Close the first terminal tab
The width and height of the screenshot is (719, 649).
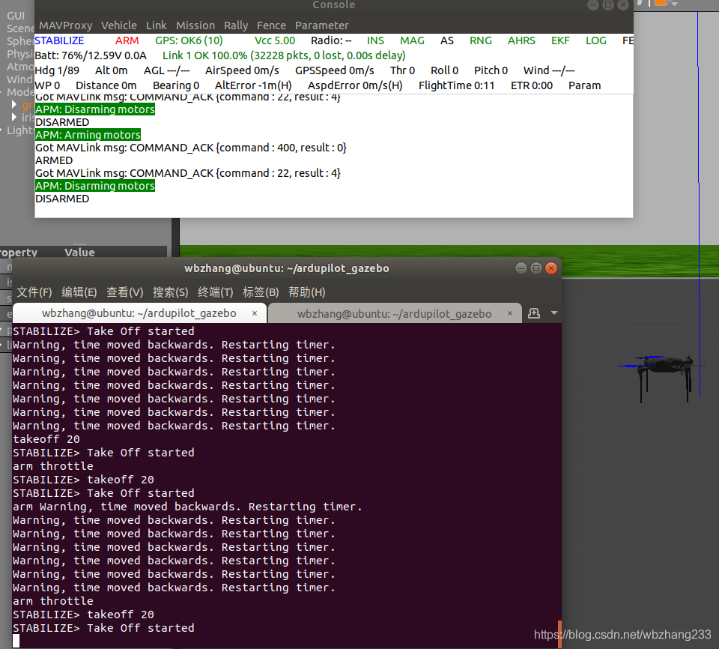click(x=255, y=313)
